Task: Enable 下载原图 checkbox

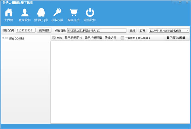Action: (122, 38)
